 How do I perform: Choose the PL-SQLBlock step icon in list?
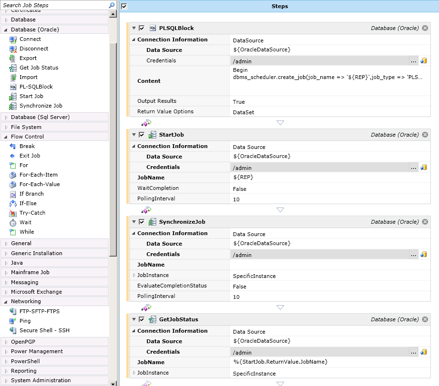[x=13, y=87]
